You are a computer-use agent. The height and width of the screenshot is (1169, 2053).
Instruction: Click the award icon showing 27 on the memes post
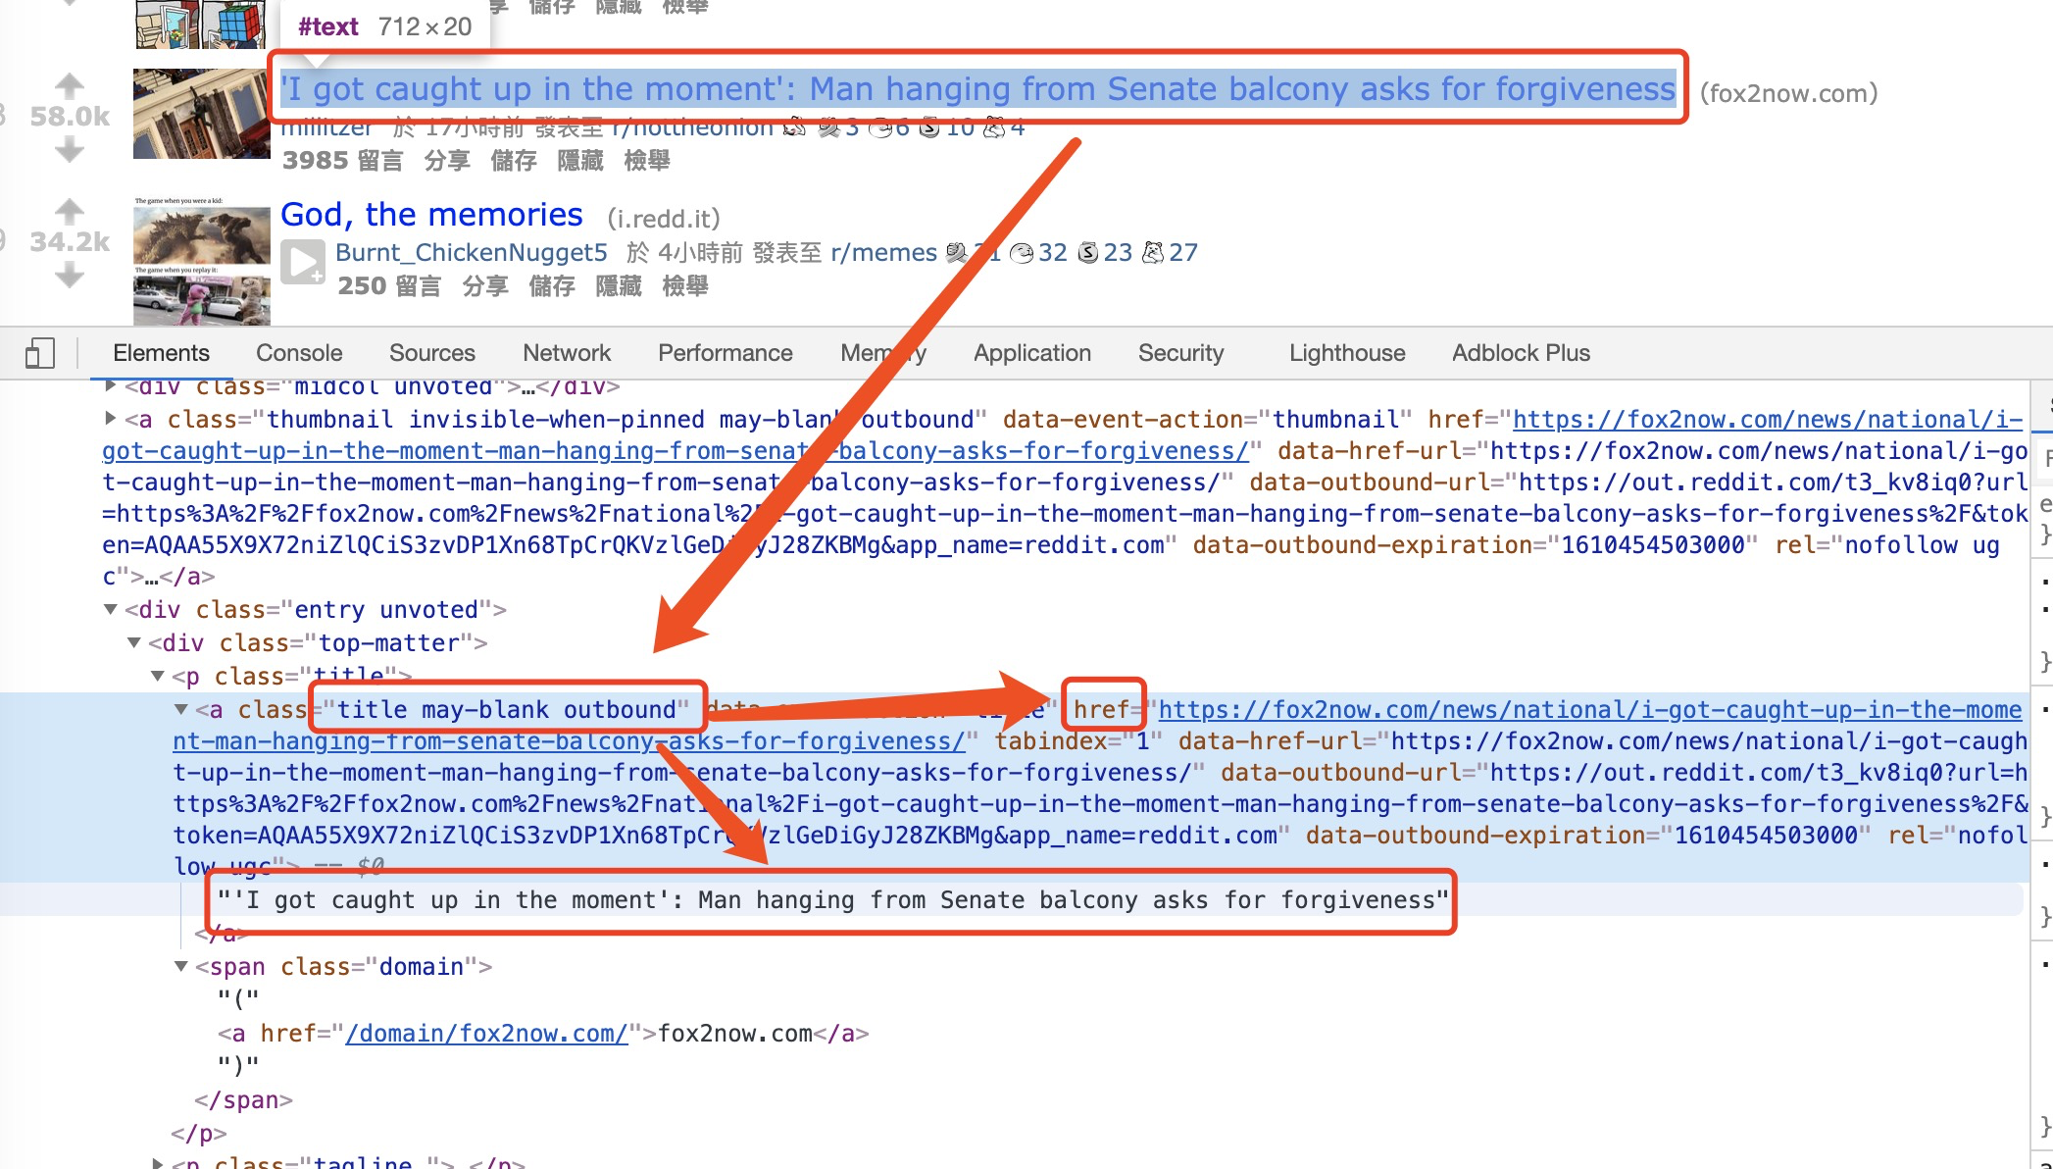click(1154, 251)
